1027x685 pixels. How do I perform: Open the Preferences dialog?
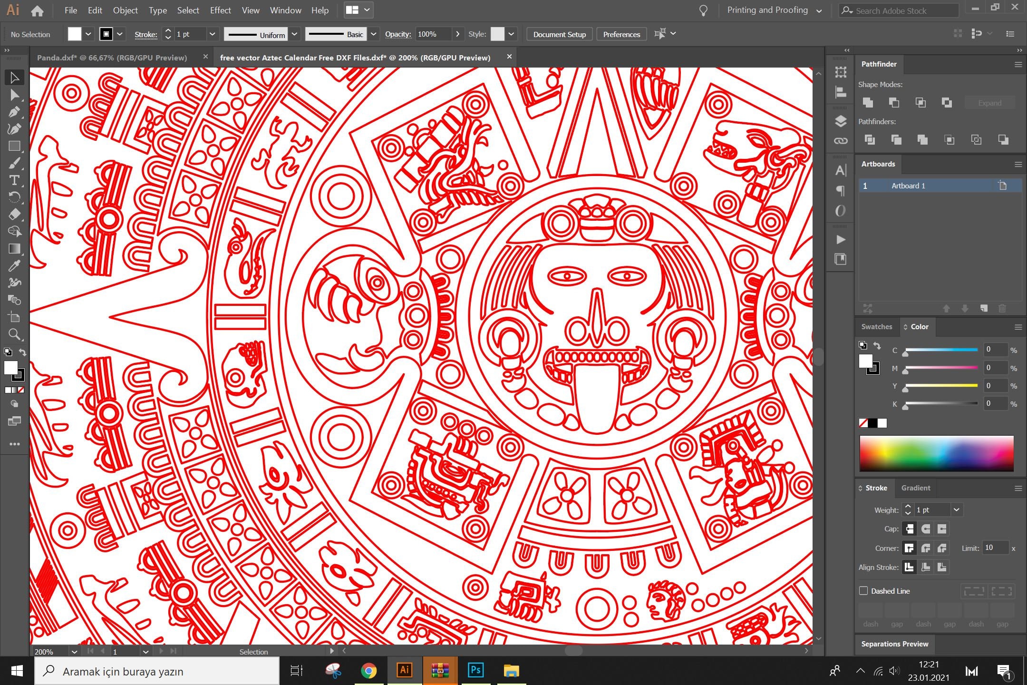(x=621, y=34)
